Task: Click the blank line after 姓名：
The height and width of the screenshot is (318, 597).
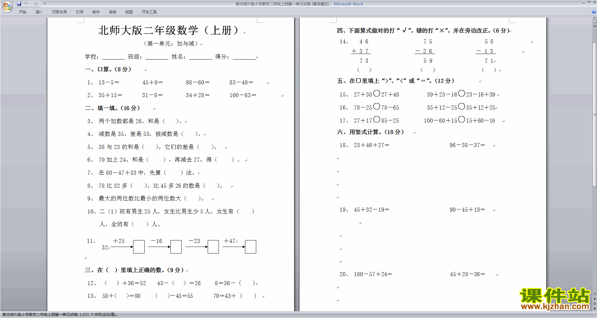Action: 201,57
